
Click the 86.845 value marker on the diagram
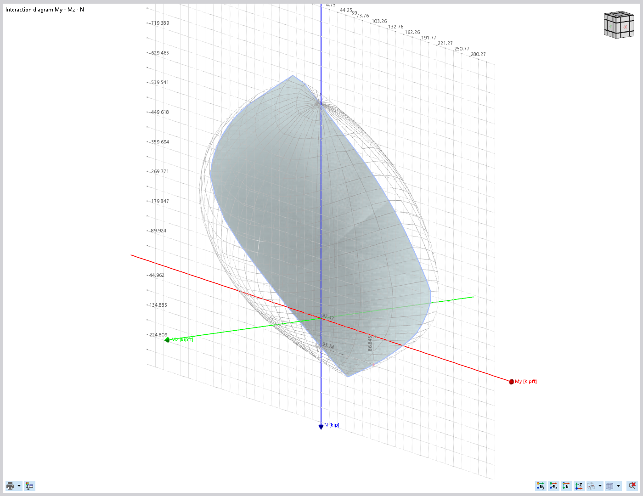point(370,344)
